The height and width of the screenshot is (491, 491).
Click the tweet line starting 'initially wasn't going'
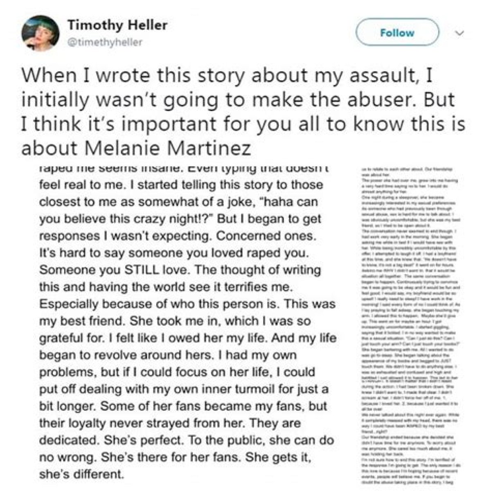click(x=241, y=101)
